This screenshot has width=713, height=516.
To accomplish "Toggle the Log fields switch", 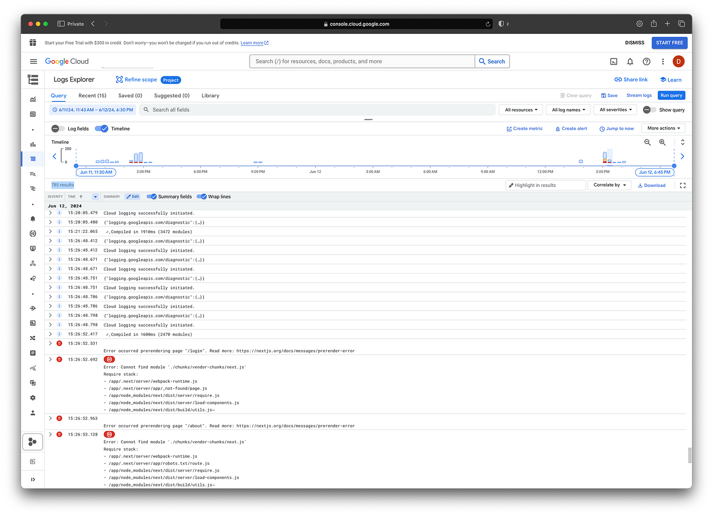I will click(58, 129).
